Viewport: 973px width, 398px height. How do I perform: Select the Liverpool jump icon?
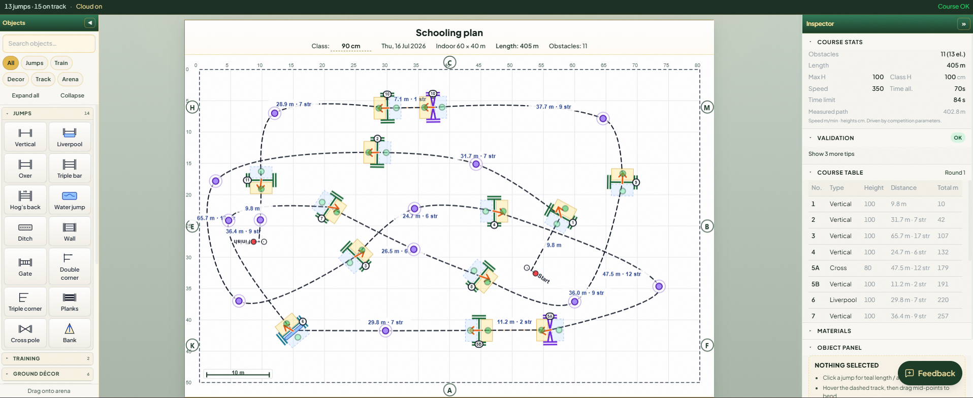point(70,137)
